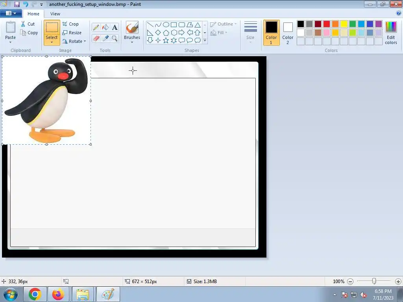Open the Paint Help question mark
This screenshot has height=302, width=403.
tap(399, 13)
